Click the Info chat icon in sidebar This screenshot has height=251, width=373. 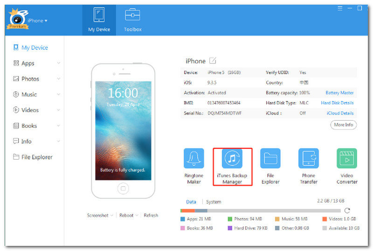(x=16, y=141)
